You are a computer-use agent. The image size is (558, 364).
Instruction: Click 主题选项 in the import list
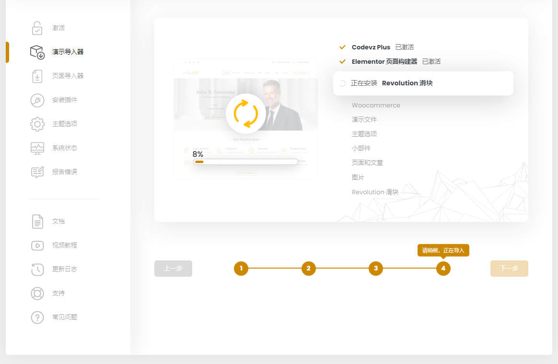tap(364, 134)
